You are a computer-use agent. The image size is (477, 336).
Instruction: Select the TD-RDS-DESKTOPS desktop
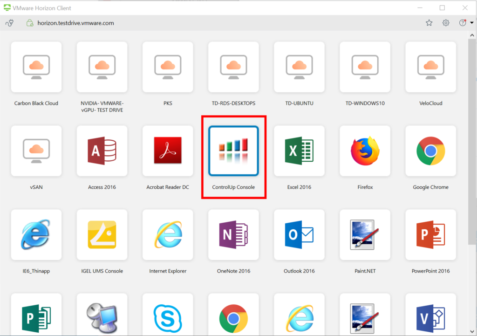(233, 67)
